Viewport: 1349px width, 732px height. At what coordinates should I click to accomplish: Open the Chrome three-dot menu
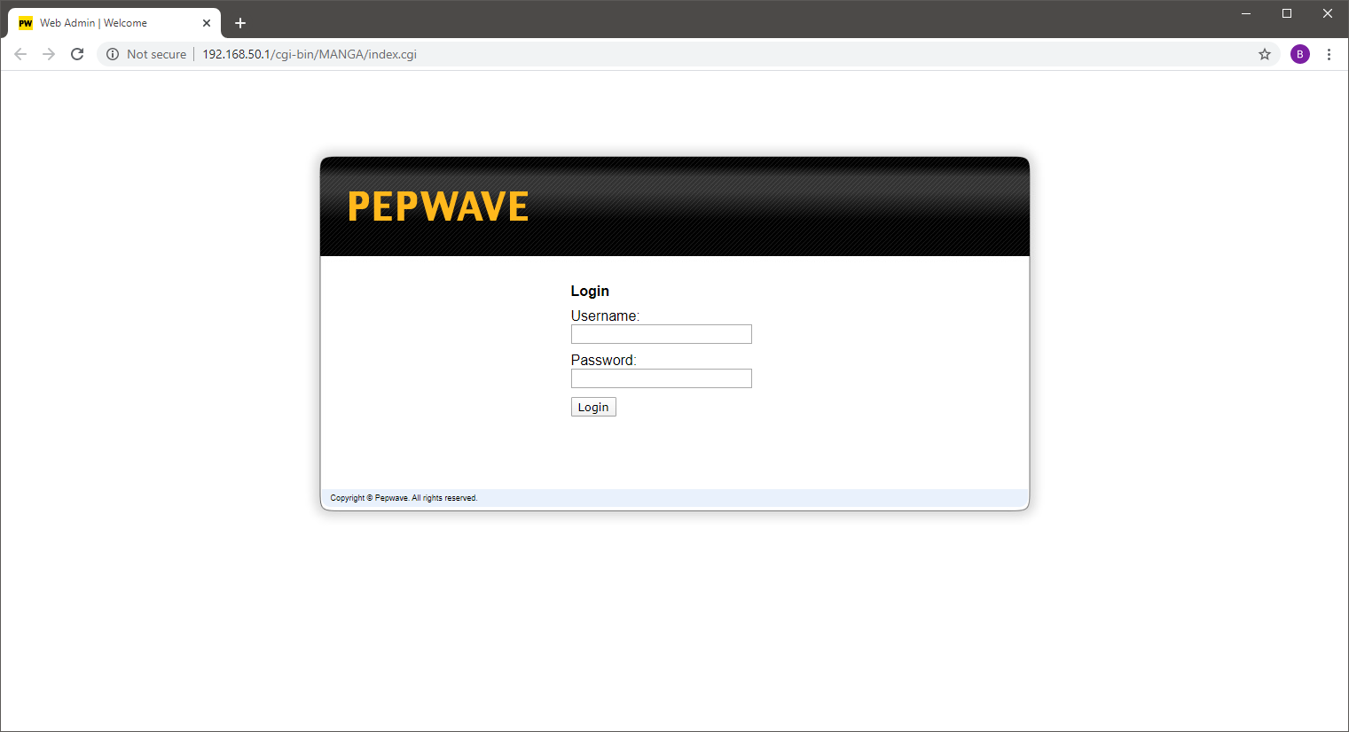coord(1329,54)
